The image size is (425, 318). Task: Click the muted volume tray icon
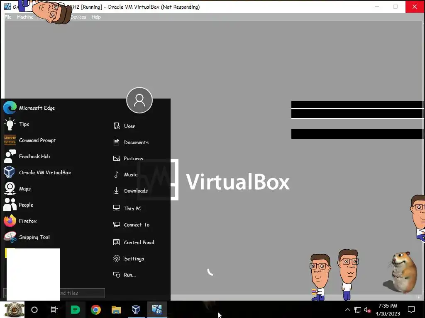[x=367, y=310]
